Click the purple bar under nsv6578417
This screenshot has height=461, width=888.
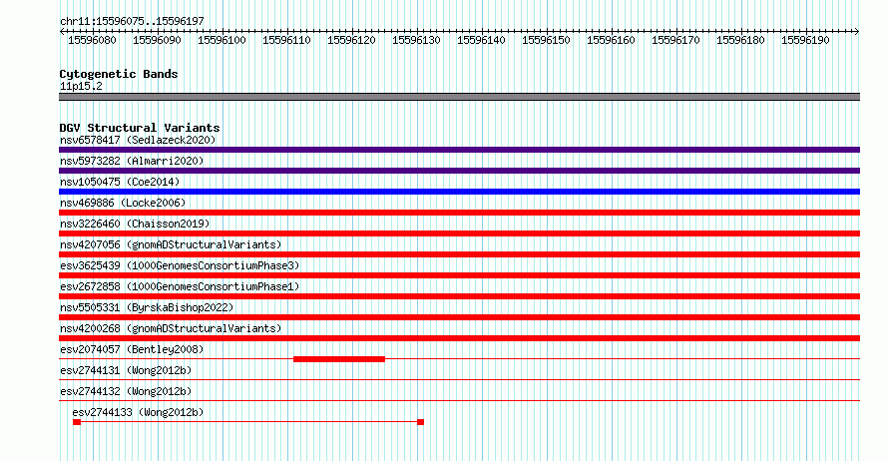coord(459,150)
